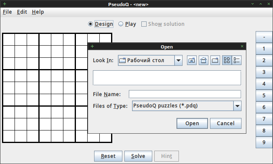Pick digit 1 from number panel
Image resolution: width=273 pixels, height=164 pixels.
[x=264, y=49]
